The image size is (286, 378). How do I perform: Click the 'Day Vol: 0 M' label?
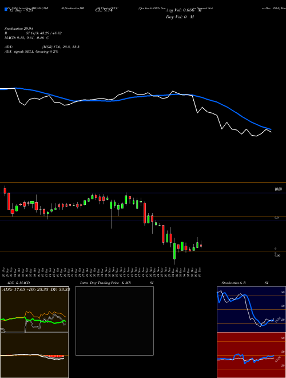pos(180,17)
